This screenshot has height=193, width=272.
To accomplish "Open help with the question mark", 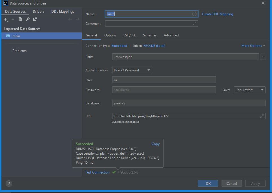I will click(9, 183).
